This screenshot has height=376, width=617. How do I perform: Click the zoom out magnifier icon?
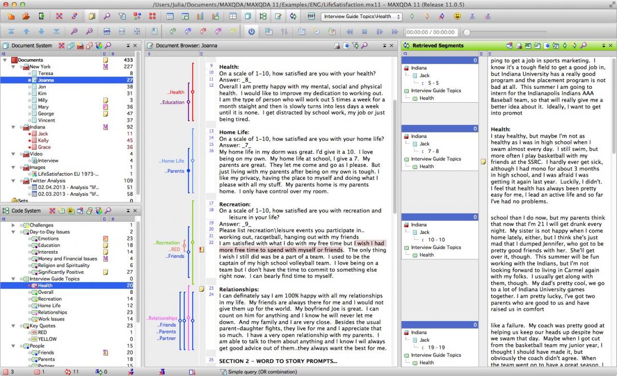pos(89,31)
